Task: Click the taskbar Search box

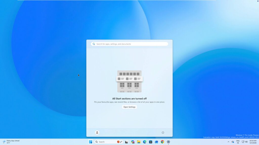Action: click(x=109, y=142)
